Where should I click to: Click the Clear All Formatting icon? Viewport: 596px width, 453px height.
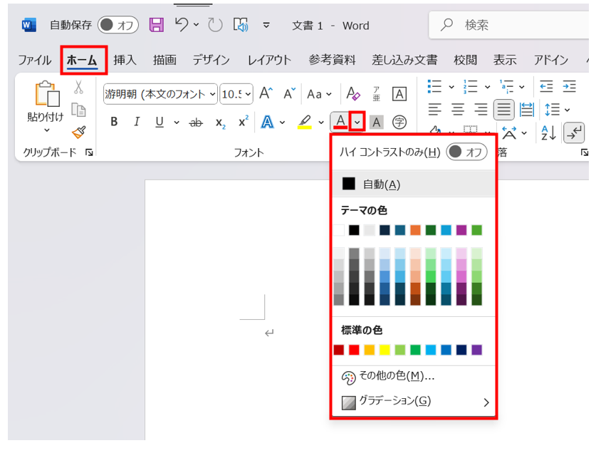tap(353, 93)
